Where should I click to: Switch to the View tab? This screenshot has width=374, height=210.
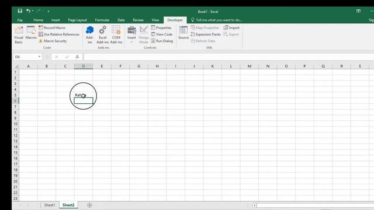[155, 20]
